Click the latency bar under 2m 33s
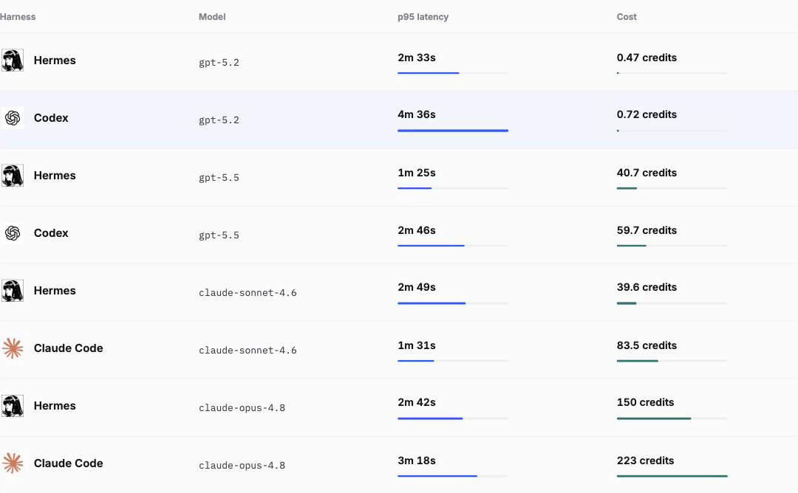The width and height of the screenshot is (798, 493). pyautogui.click(x=453, y=73)
